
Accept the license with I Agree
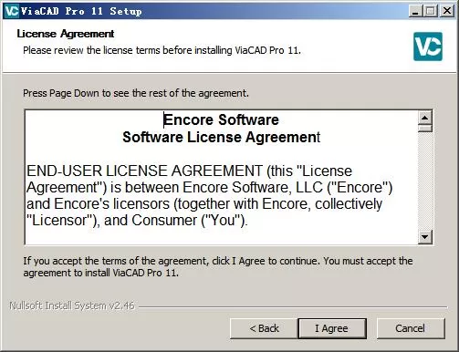[332, 328]
